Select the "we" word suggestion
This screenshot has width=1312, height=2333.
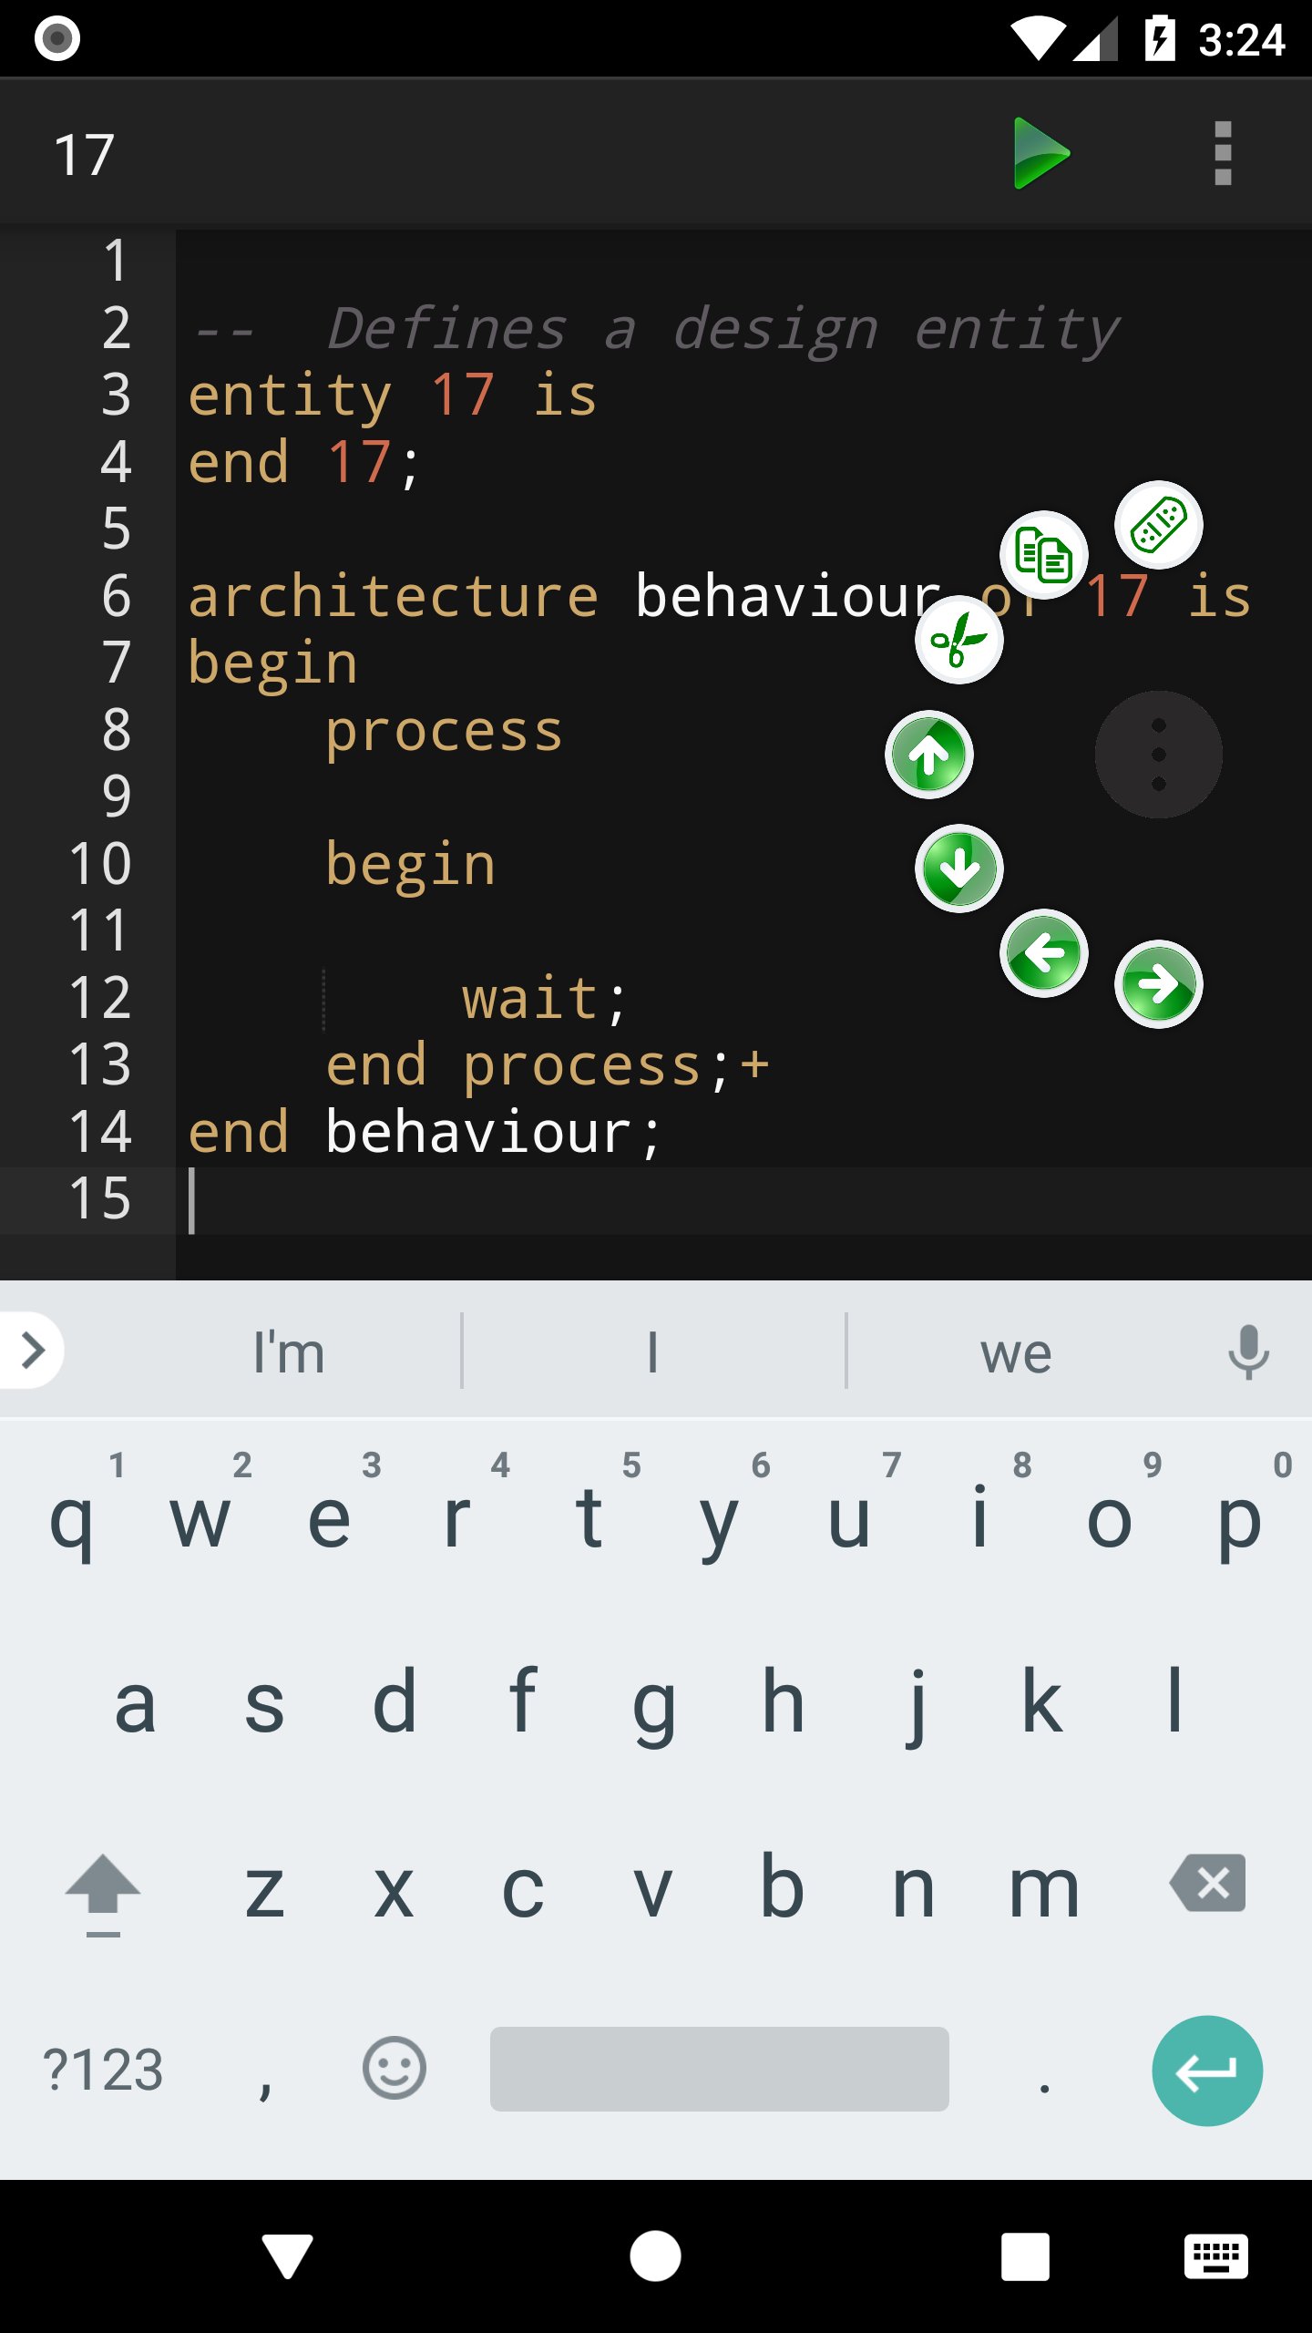(1016, 1352)
